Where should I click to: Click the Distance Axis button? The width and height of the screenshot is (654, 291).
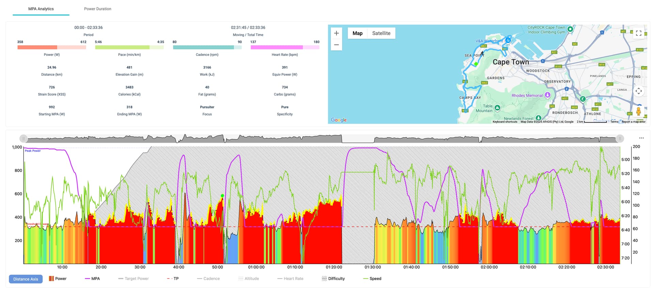coord(26,279)
